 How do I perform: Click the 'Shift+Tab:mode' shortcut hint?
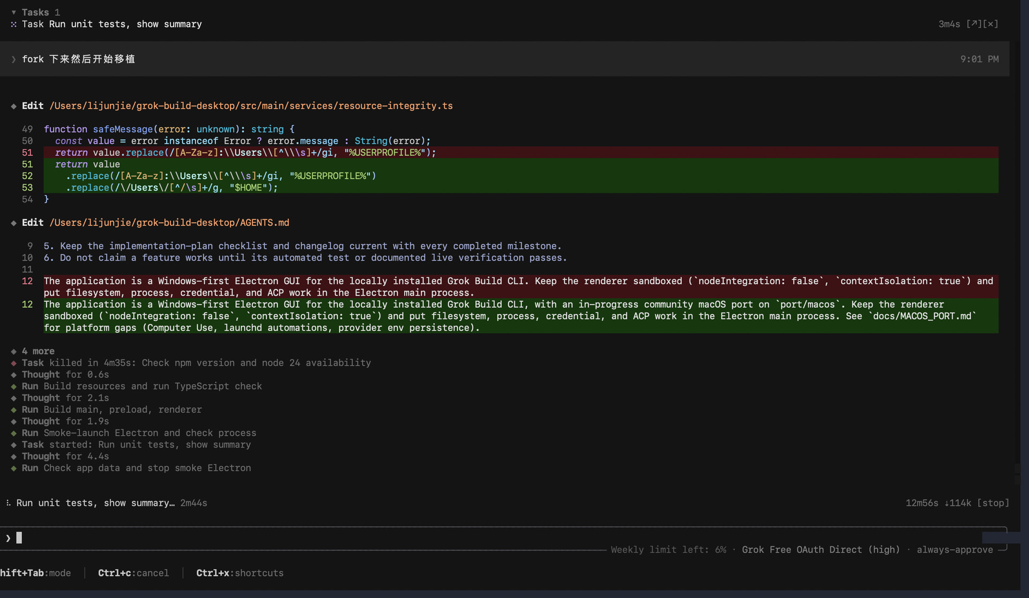(35, 573)
